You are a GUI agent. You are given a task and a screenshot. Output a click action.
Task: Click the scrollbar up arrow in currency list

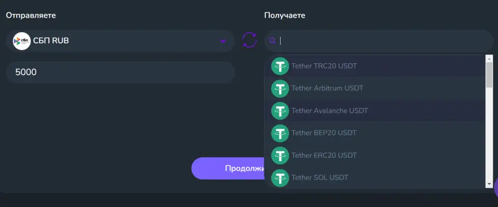(x=489, y=59)
